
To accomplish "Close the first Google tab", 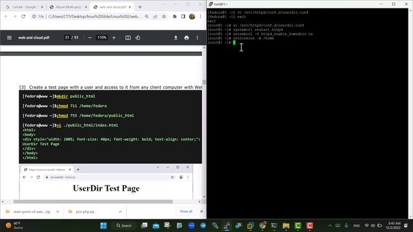I will tap(42, 7).
